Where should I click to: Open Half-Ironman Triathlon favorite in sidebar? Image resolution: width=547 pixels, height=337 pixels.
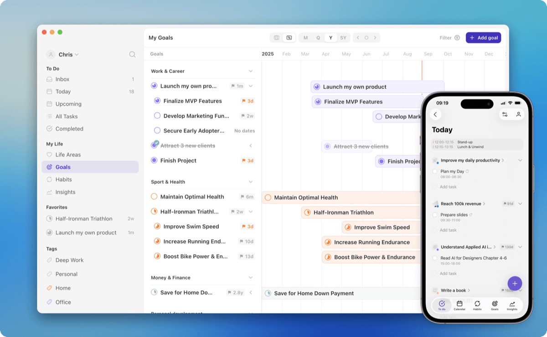point(90,218)
